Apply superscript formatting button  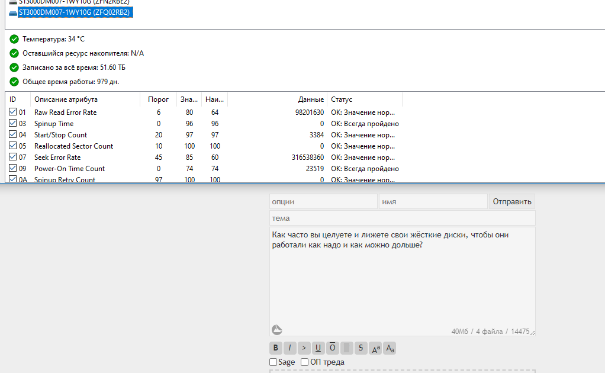point(375,348)
